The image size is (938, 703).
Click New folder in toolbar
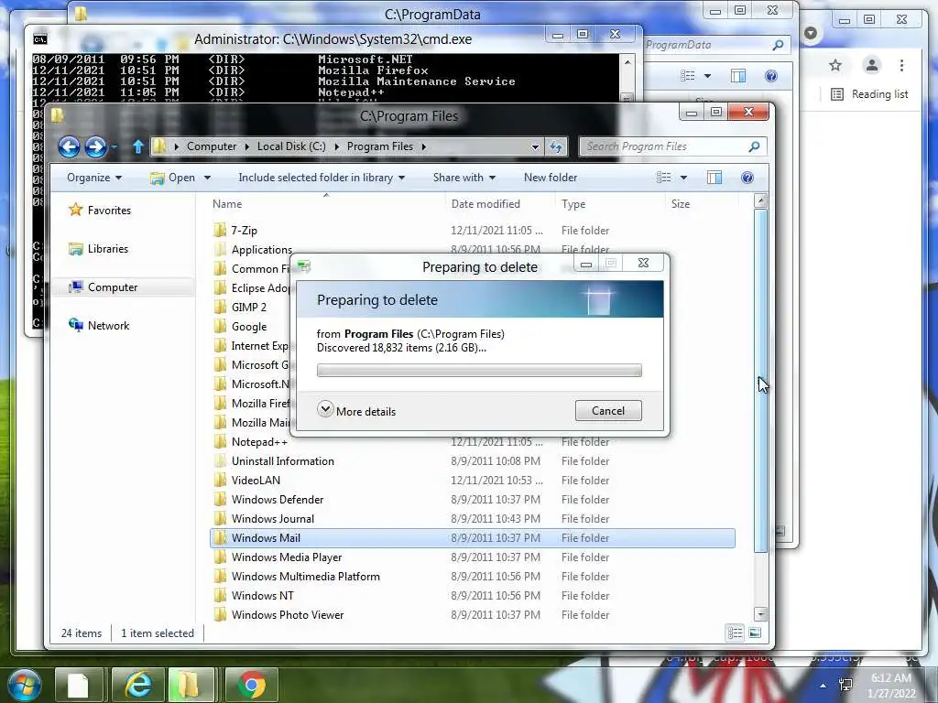tap(551, 178)
